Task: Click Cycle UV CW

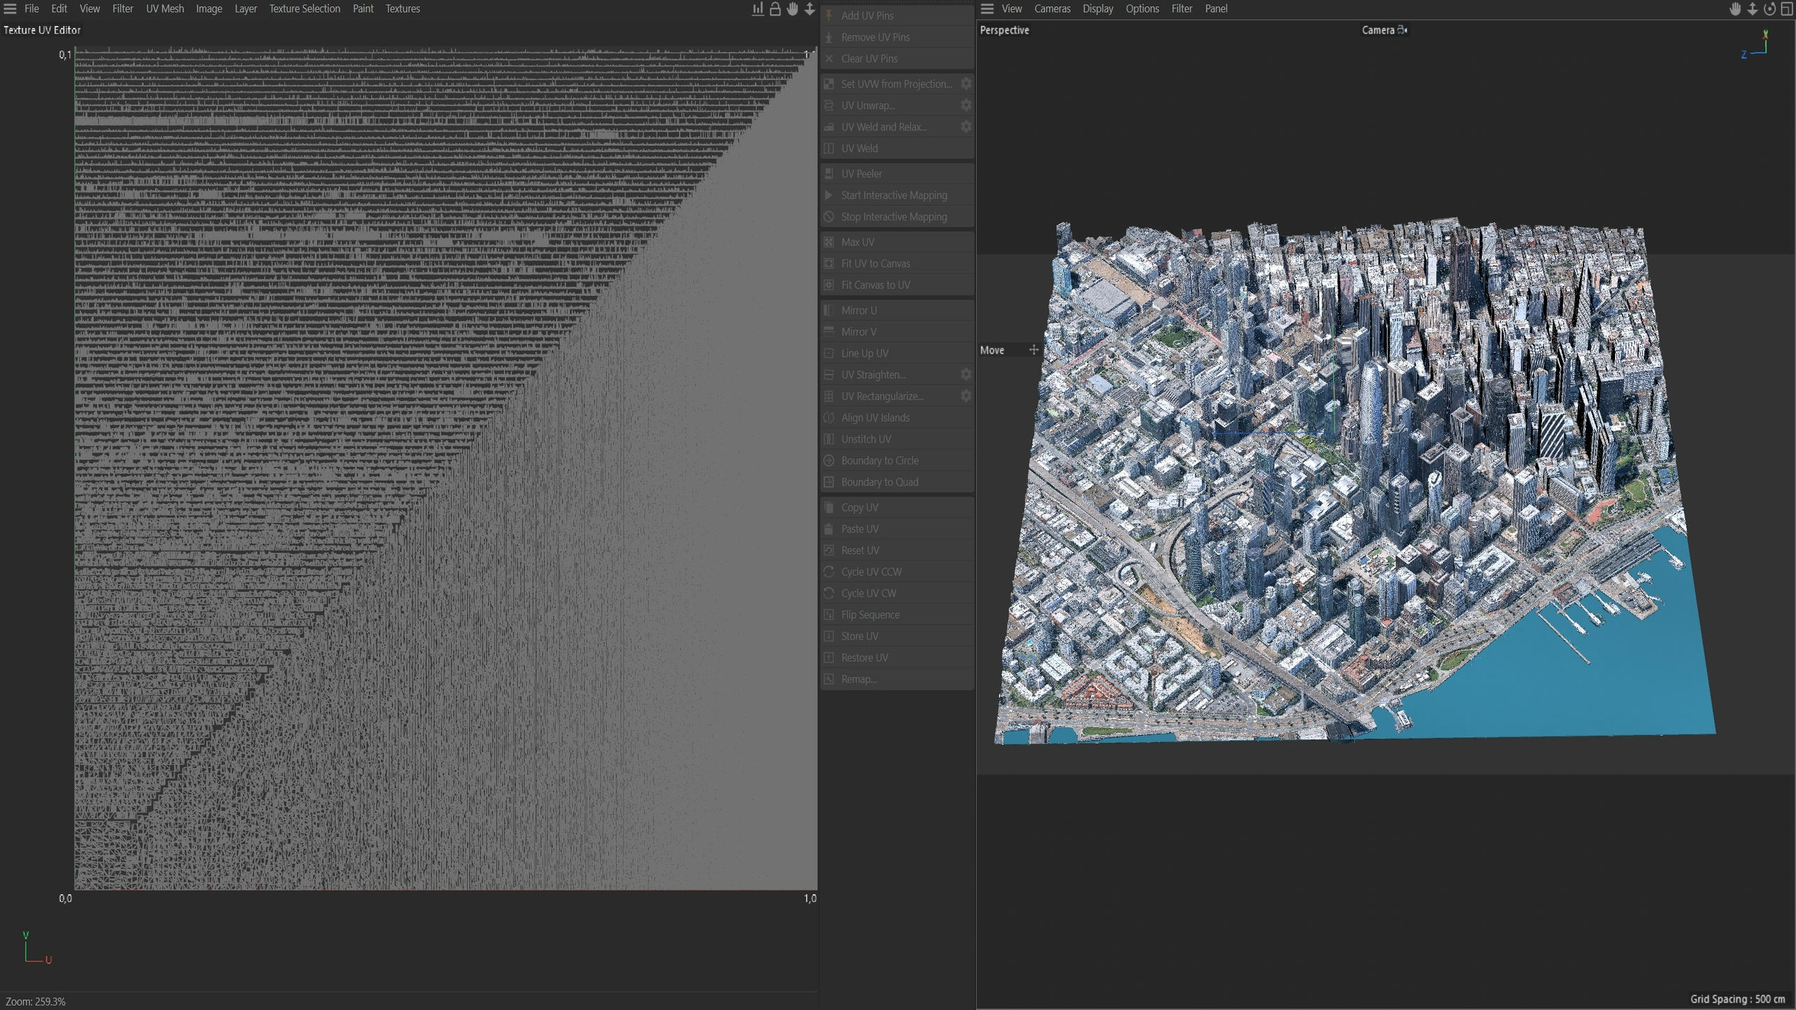Action: tap(897, 593)
